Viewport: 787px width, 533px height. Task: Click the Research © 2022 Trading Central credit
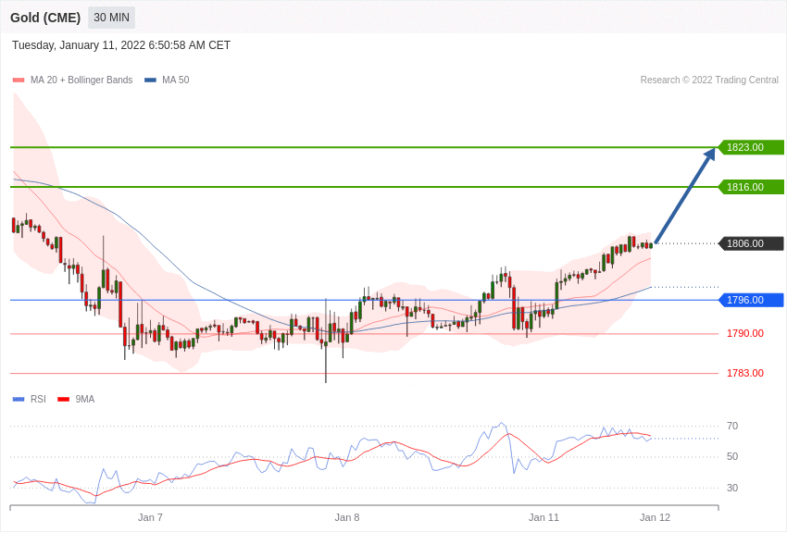[709, 80]
